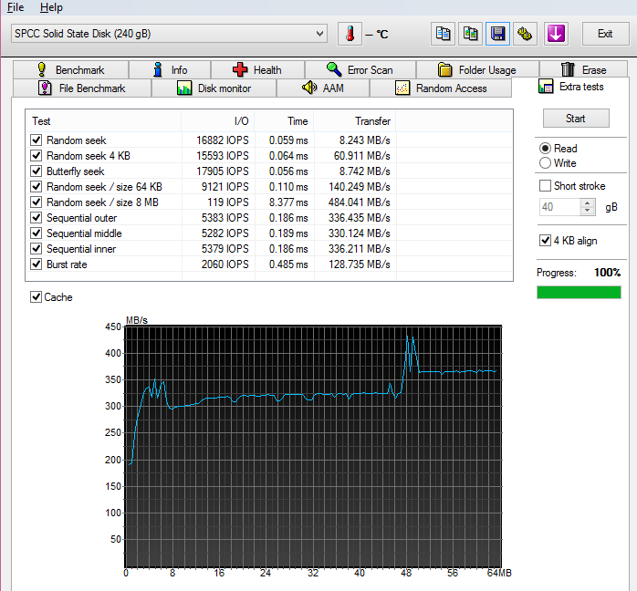Switch to the Health tab
Image resolution: width=637 pixels, height=591 pixels.
[257, 70]
